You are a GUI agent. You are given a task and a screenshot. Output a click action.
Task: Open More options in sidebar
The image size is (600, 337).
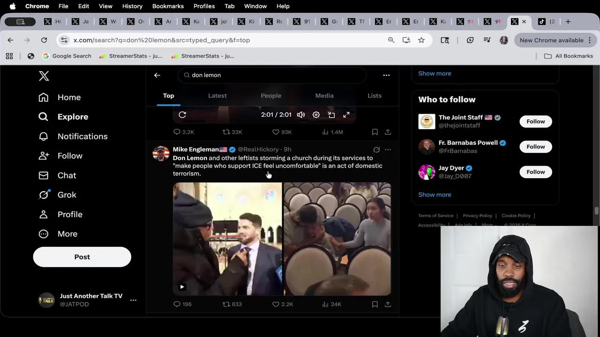[58, 234]
